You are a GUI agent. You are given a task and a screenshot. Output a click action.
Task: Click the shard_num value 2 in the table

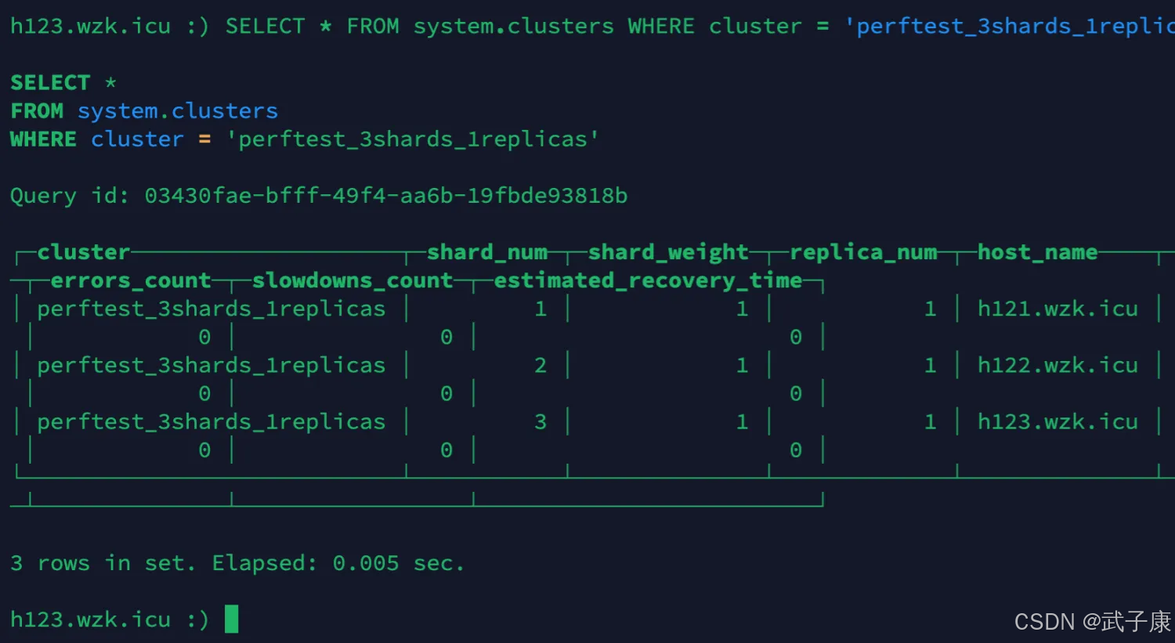(x=540, y=366)
